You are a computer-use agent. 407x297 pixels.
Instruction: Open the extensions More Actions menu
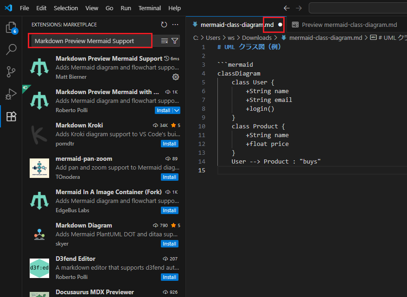[x=175, y=25]
